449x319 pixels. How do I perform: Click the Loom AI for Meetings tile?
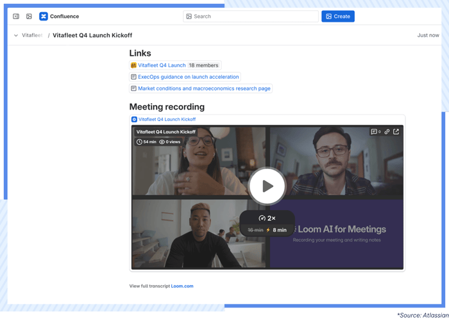(337, 234)
